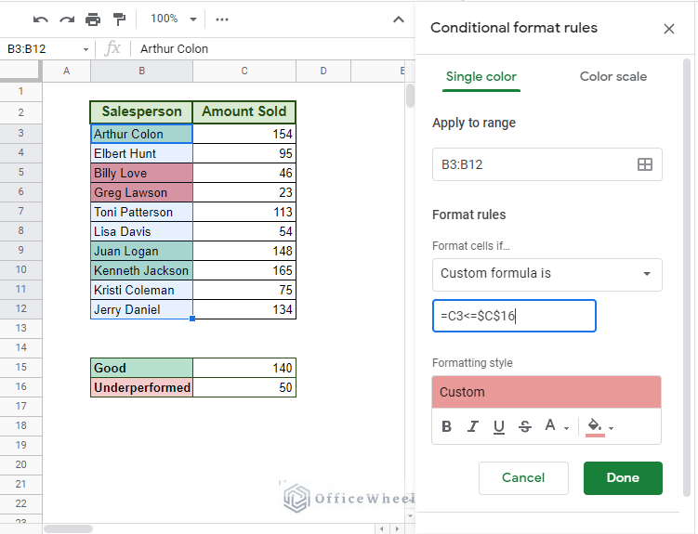
Task: Open the data range selector grid icon
Action: point(644,164)
